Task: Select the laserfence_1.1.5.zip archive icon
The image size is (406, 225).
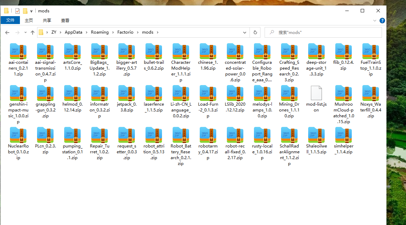Action: (154, 93)
